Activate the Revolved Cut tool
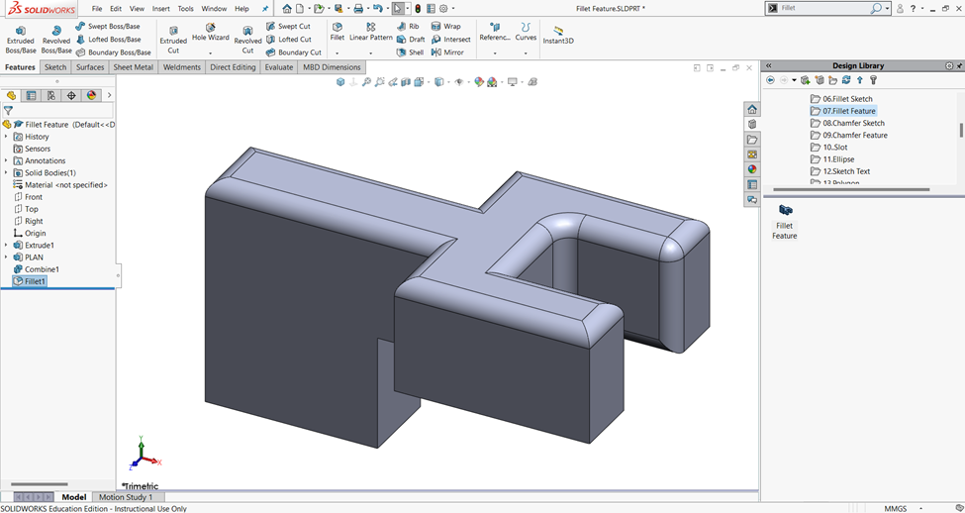Image resolution: width=965 pixels, height=513 pixels. 247,40
